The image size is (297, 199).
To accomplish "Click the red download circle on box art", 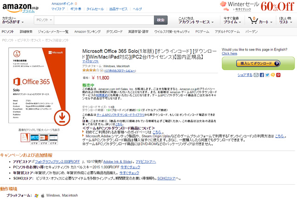I will (62, 117).
